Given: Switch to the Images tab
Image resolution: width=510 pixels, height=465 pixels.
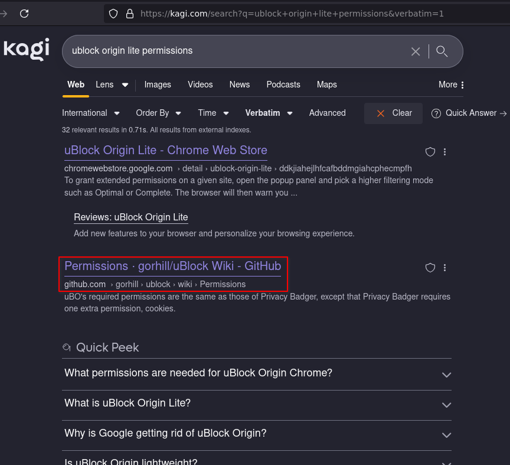Looking at the screenshot, I should (158, 84).
